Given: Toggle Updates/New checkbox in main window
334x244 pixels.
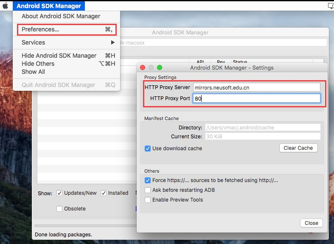Looking at the screenshot, I should pyautogui.click(x=59, y=193).
